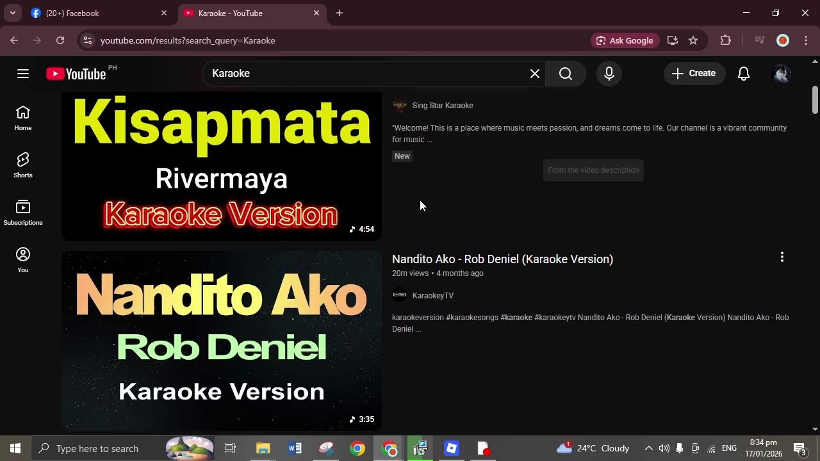Expand the tab search dropdown
Screen dimensions: 820x461
12,13
